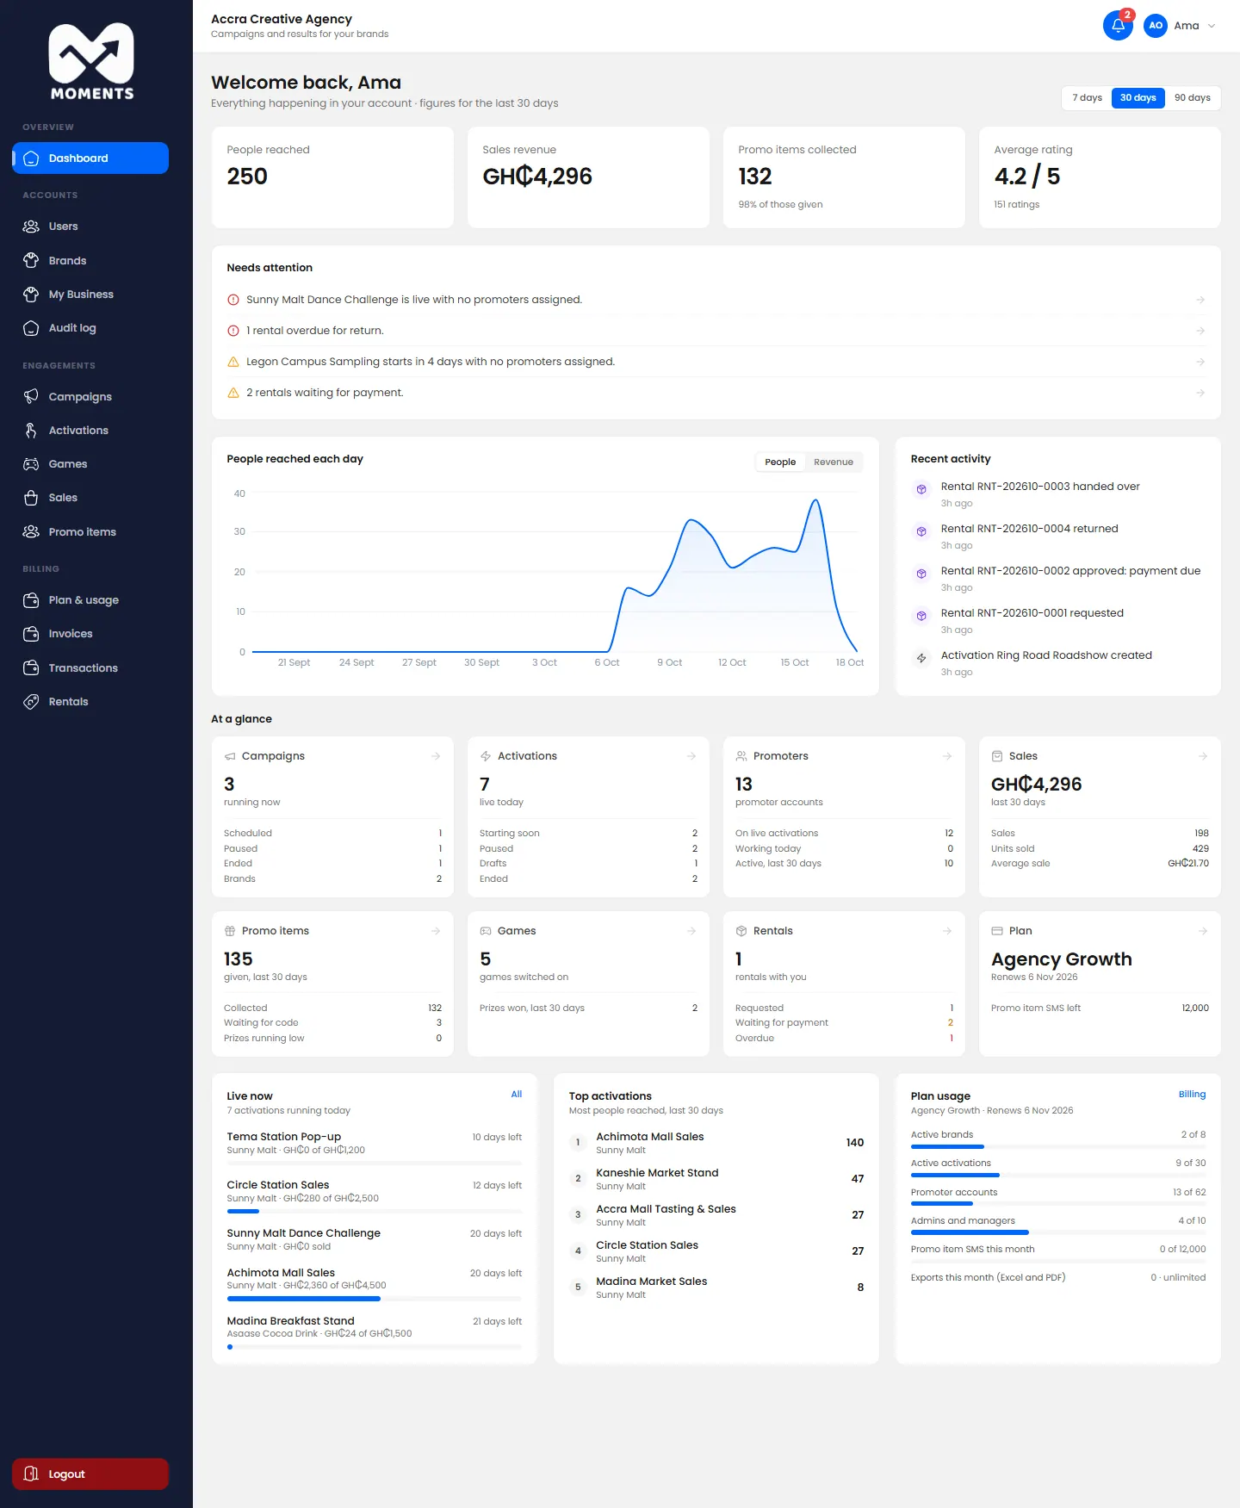The image size is (1240, 1508).
Task: Click the AO avatar circle
Action: (1156, 26)
